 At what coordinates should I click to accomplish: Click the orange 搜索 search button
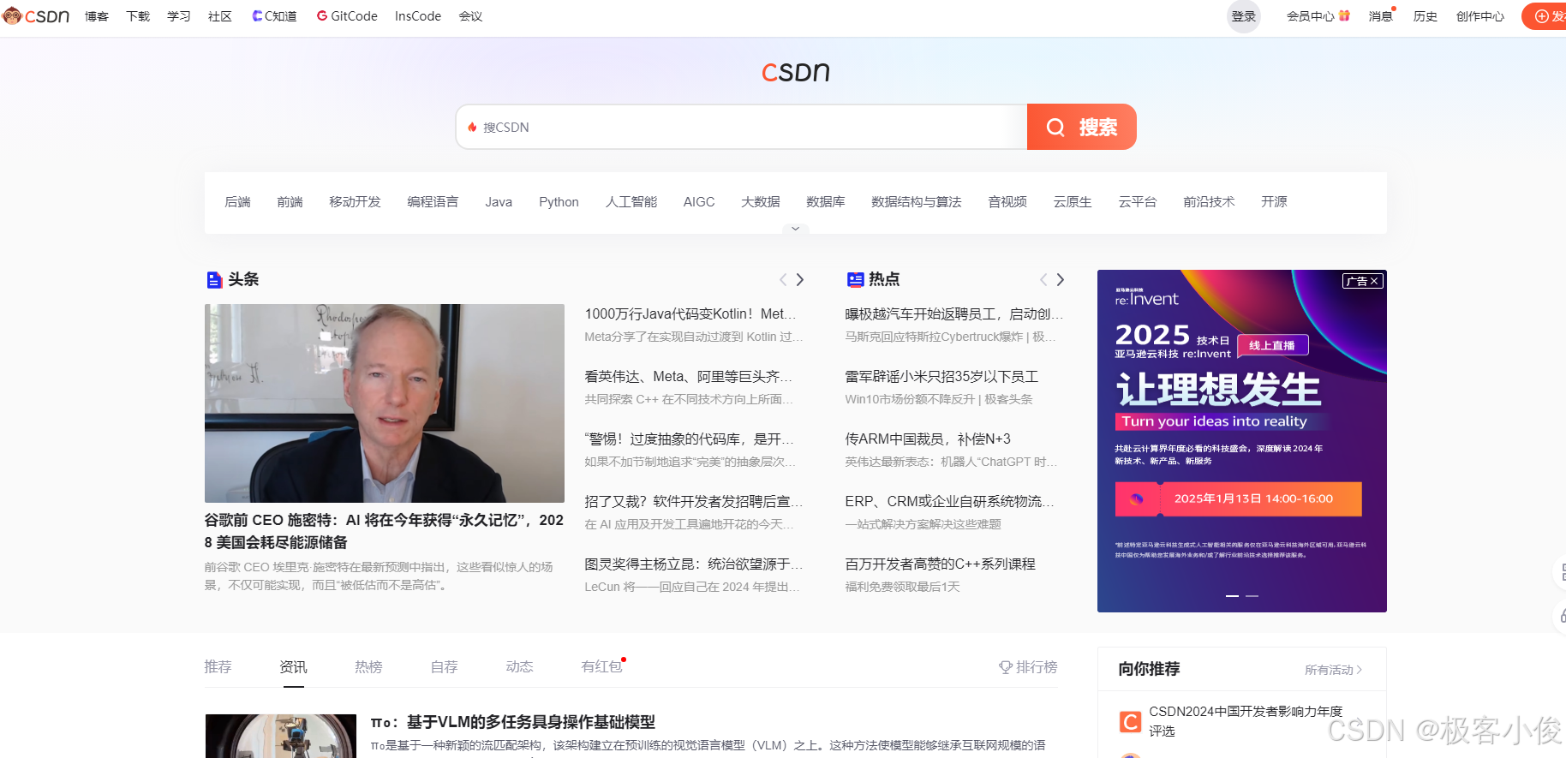click(x=1082, y=127)
